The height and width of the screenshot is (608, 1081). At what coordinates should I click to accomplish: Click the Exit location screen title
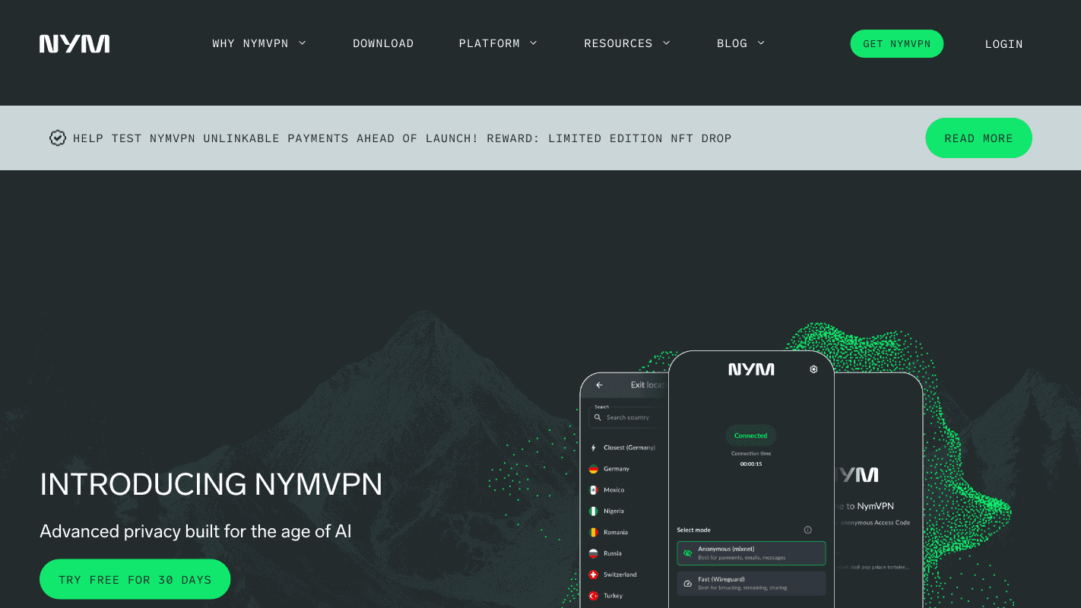(x=648, y=385)
